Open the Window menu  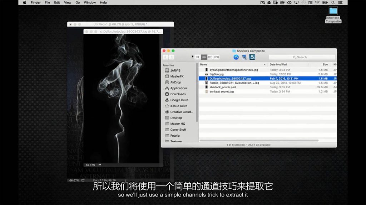click(x=90, y=2)
